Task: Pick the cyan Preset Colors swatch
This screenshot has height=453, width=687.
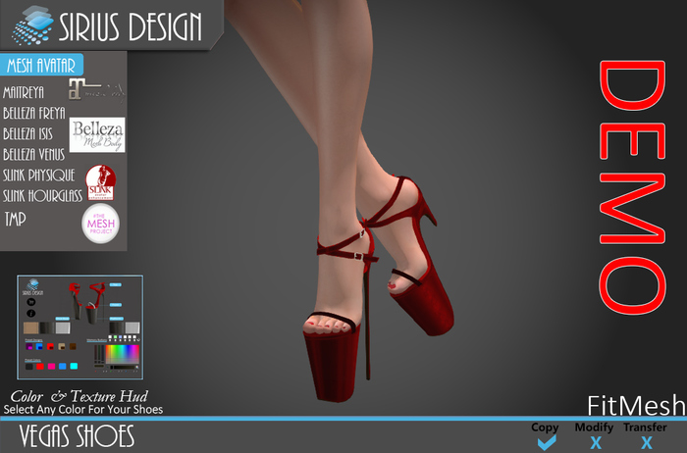Action: pyautogui.click(x=74, y=367)
